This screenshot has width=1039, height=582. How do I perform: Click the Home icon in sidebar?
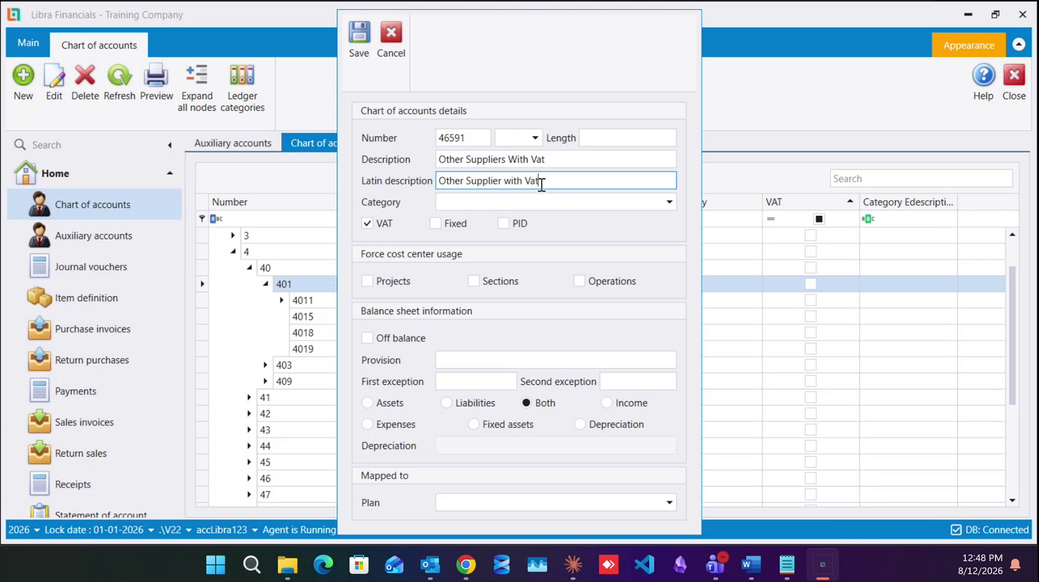25,173
